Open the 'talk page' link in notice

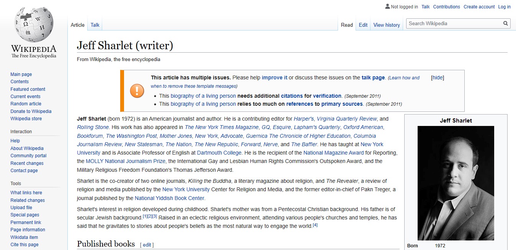(x=373, y=77)
